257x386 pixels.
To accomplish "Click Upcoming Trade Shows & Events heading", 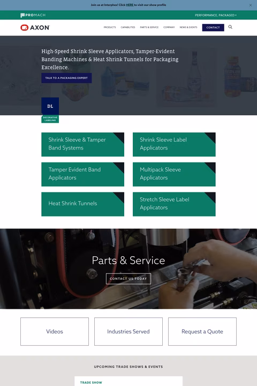I will click(x=128, y=367).
